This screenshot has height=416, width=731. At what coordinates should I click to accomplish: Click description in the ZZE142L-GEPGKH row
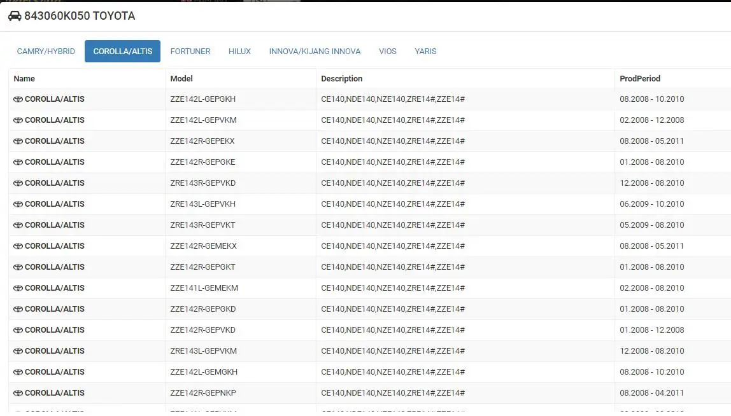393,99
